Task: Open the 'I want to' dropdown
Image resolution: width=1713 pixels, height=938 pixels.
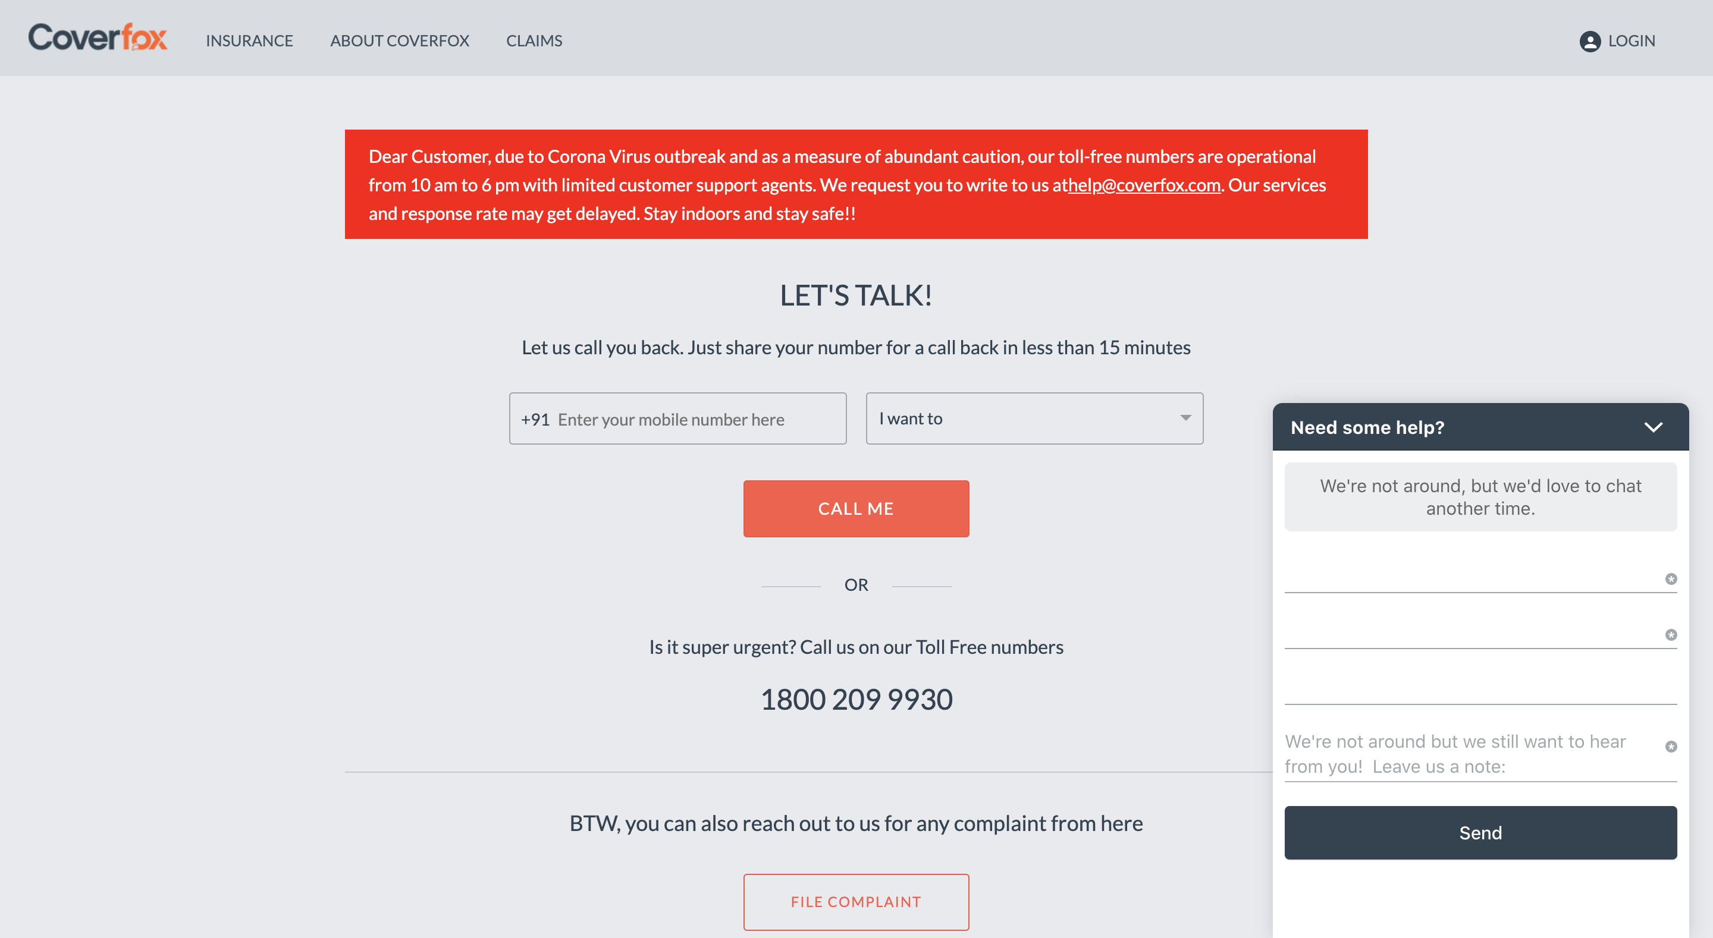Action: 1034,418
